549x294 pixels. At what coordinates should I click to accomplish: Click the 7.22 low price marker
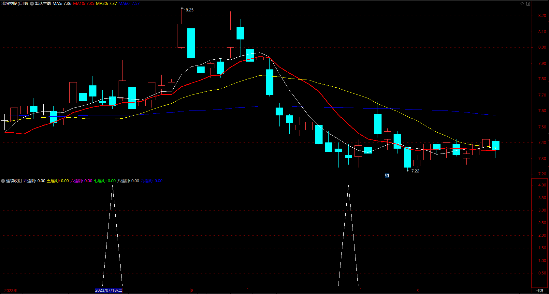pos(415,171)
